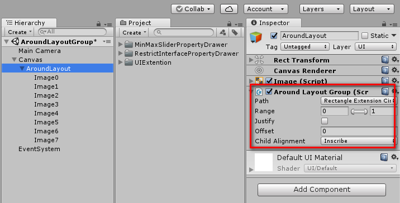Open the Layout dropdown
This screenshot has height=203, width=400.
pos(372,9)
